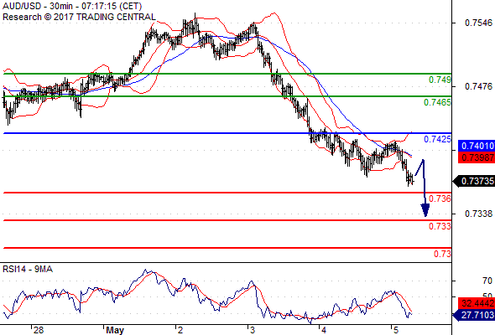495x335 pixels.
Task: Click the blue 0.74010 price tag
Action: point(477,146)
